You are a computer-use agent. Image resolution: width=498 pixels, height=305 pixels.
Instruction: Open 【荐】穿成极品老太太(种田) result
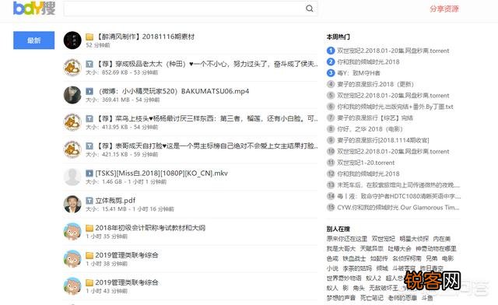[x=206, y=64]
